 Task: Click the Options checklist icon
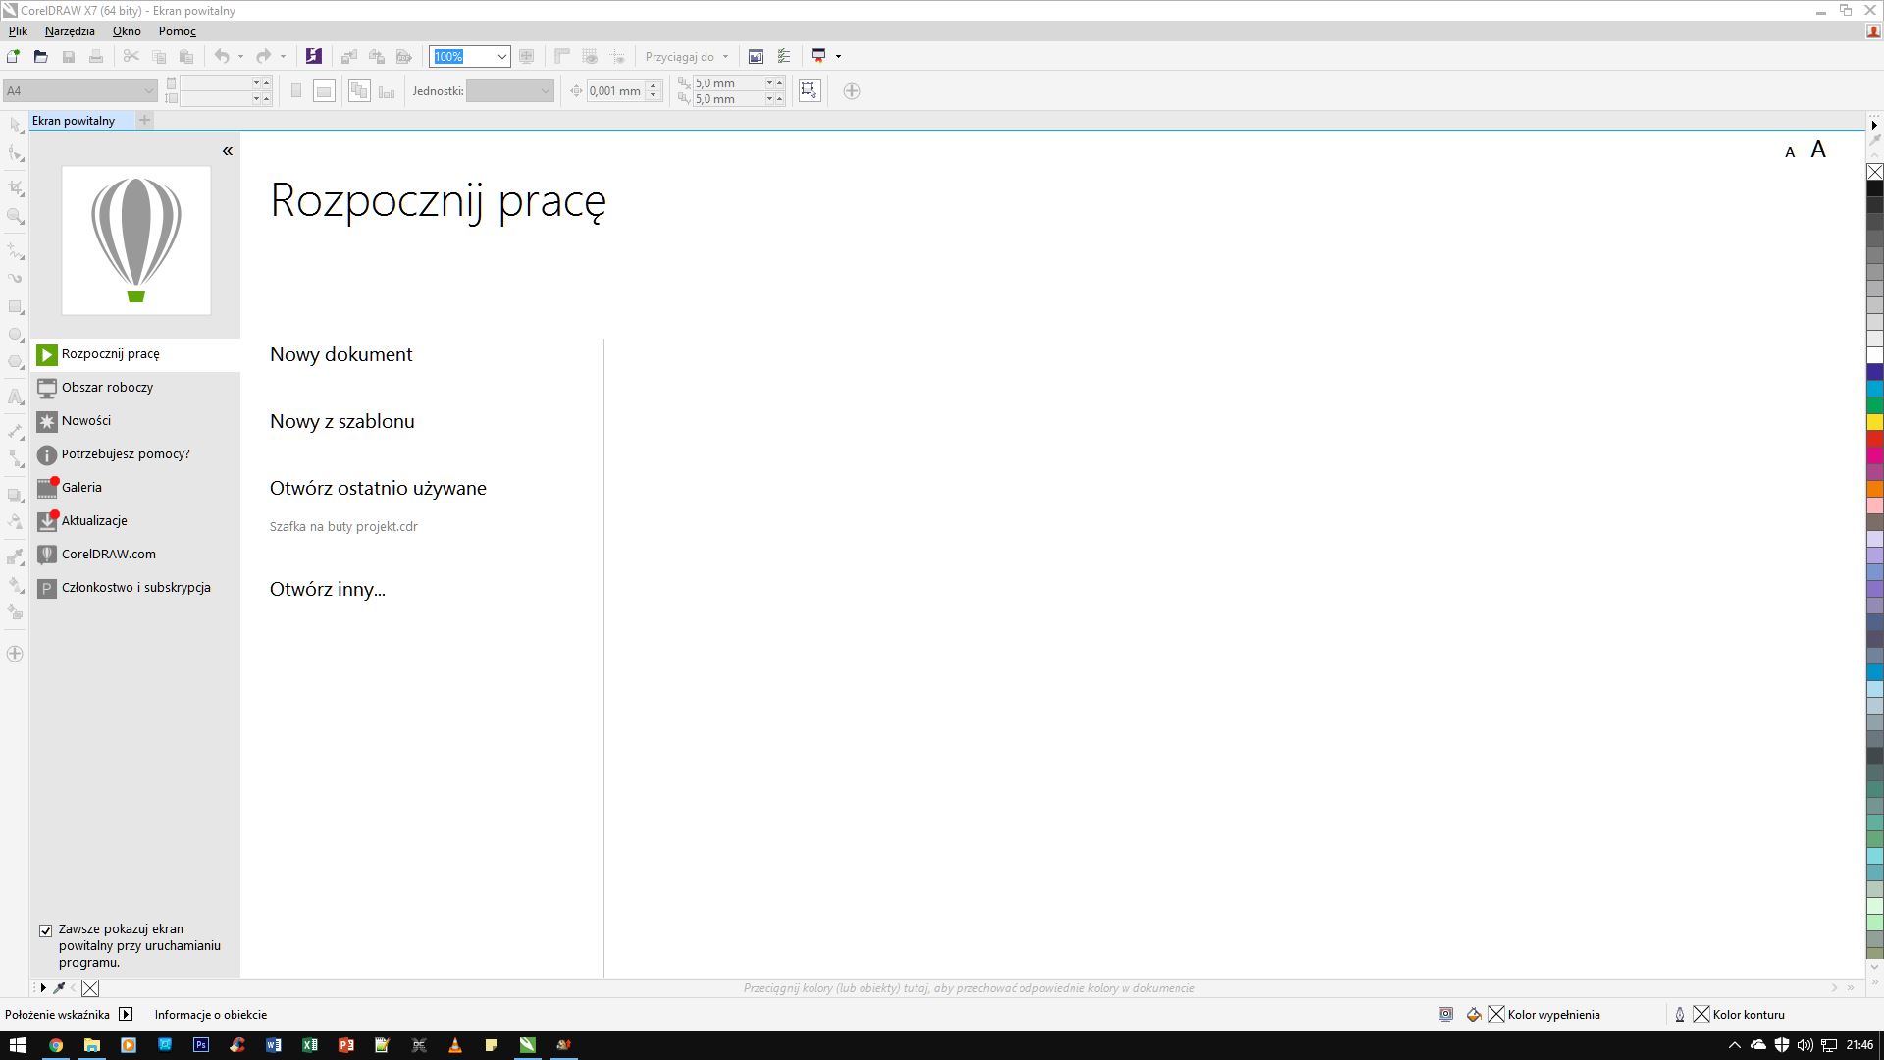click(783, 56)
